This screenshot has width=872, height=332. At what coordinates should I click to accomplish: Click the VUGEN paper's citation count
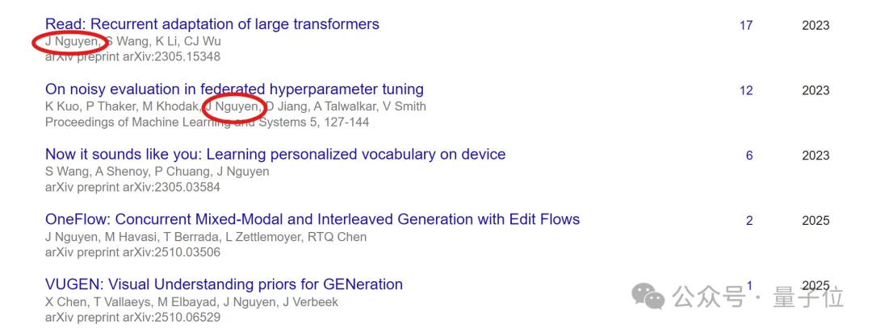pos(749,285)
